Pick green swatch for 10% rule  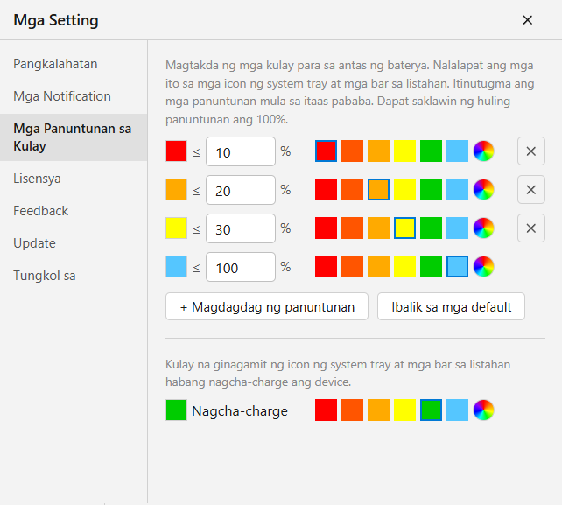(x=431, y=151)
